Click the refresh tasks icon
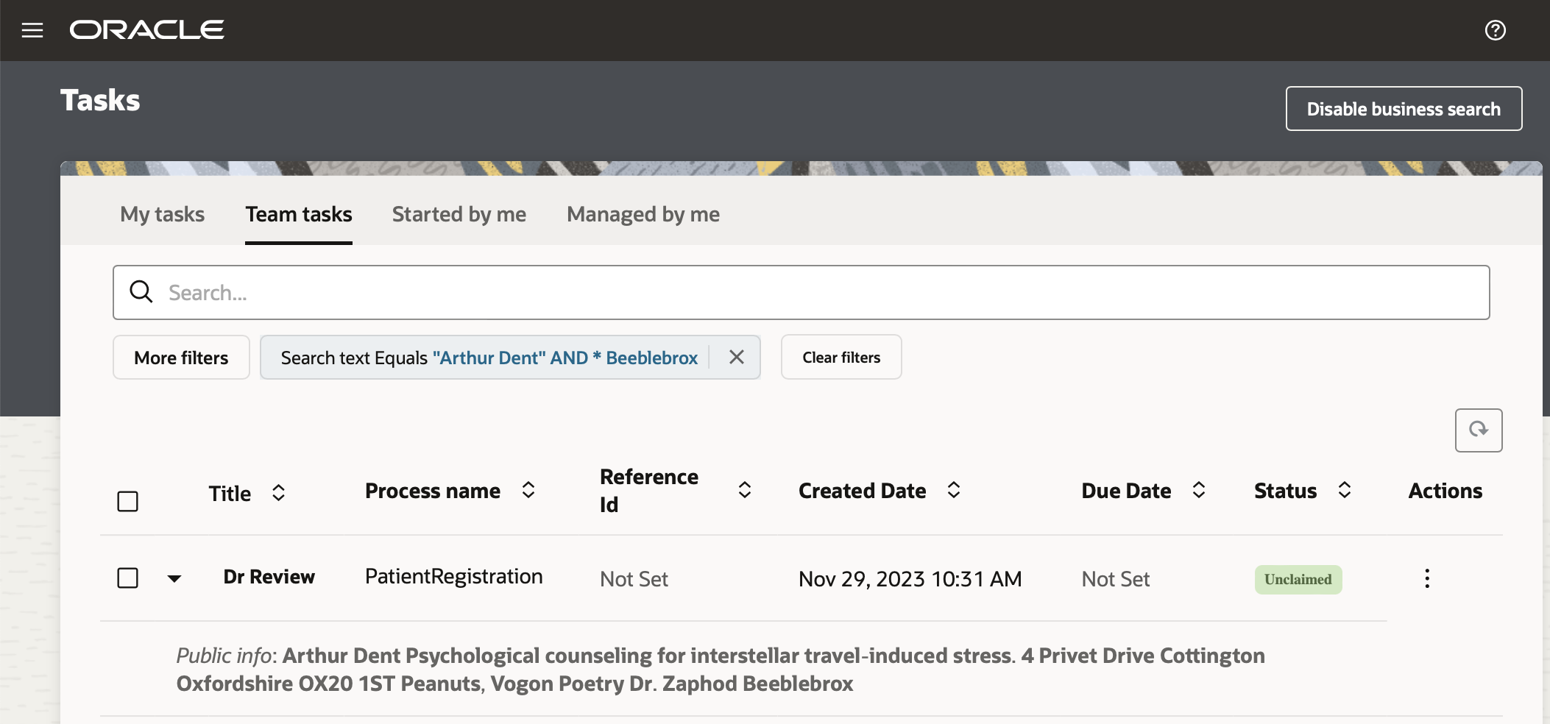The width and height of the screenshot is (1550, 724). 1478,430
